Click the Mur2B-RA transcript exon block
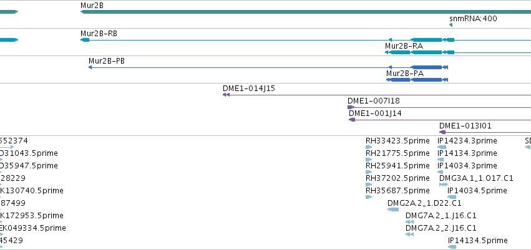Viewport: 531px width, 250px height. click(426, 52)
